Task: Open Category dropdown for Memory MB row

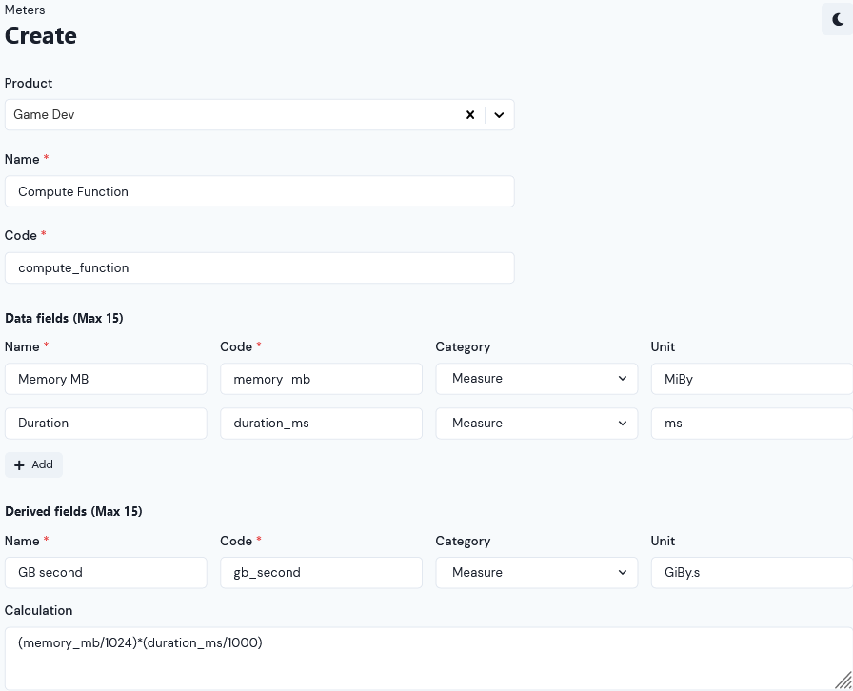Action: click(536, 379)
